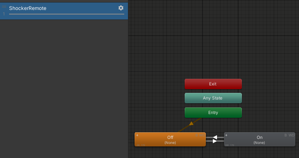
Task: Select the orange Off state node
Action: pos(170,139)
